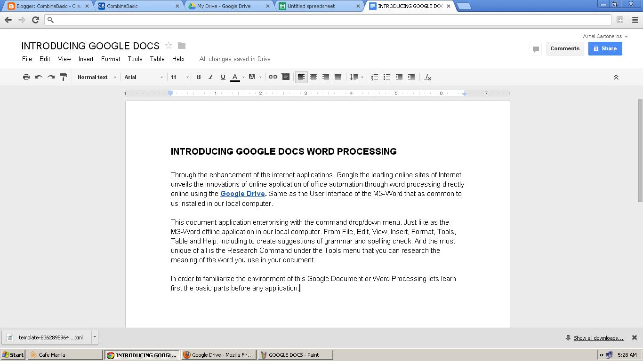The height and width of the screenshot is (361, 643).
Task: Set left text alignment
Action: tap(301, 77)
